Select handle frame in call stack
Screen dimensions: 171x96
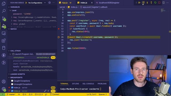click(x=33, y=67)
